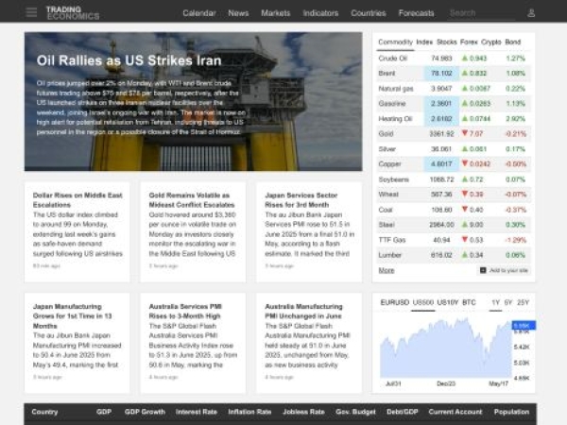Open the Indicators menu

tap(320, 13)
